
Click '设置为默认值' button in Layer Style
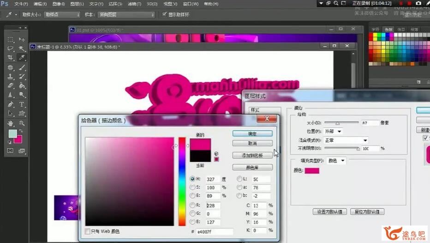coord(329,212)
